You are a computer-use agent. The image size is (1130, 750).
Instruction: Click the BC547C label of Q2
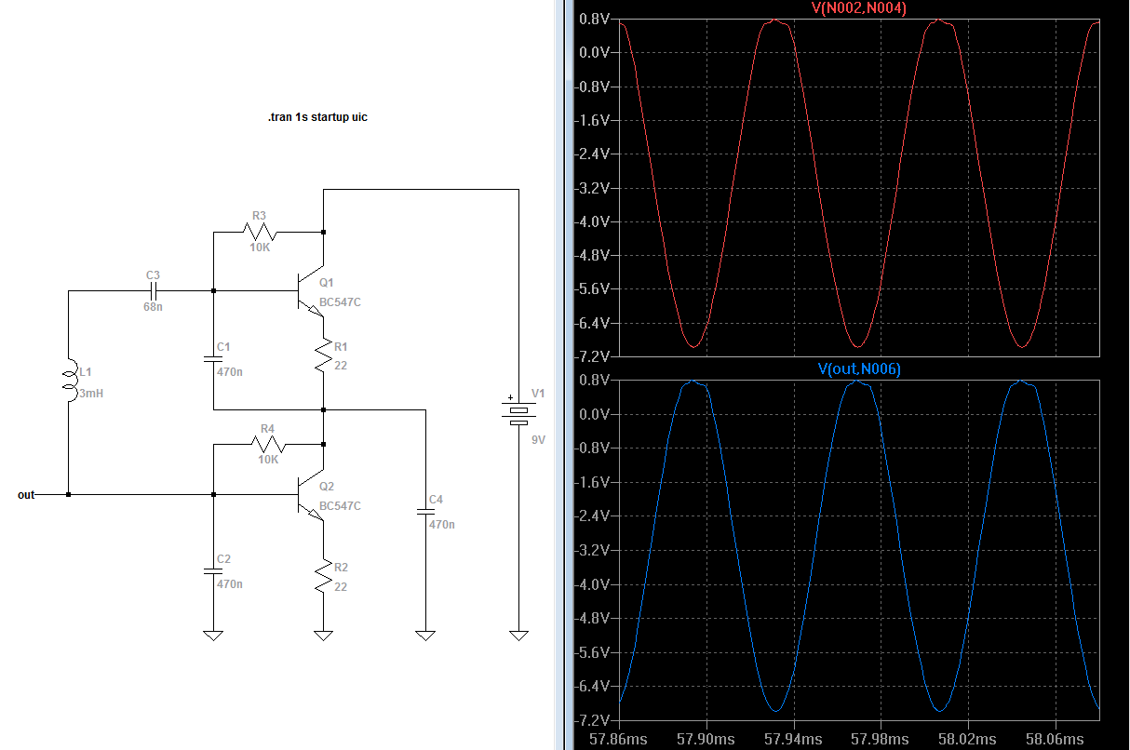pyautogui.click(x=340, y=506)
